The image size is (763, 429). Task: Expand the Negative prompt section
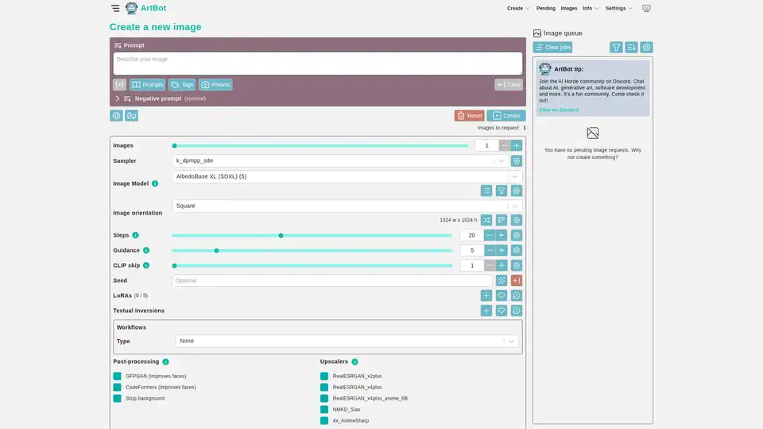pos(118,99)
